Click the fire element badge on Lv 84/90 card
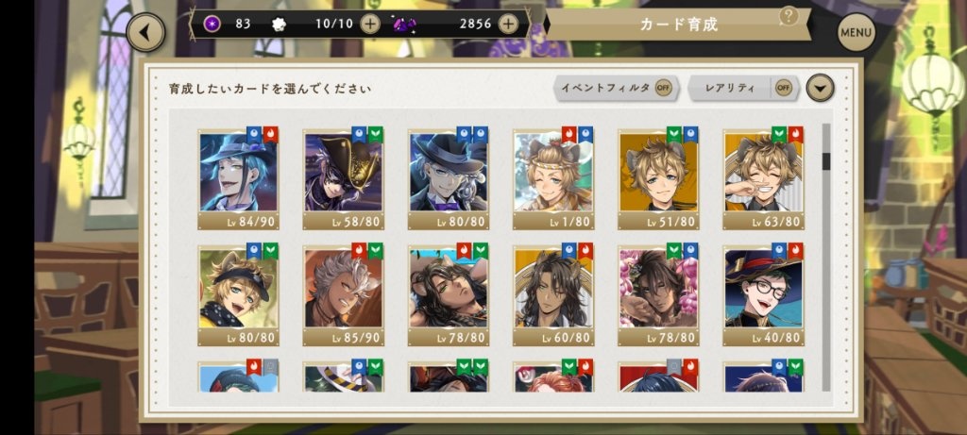This screenshot has width=967, height=435. tap(271, 134)
